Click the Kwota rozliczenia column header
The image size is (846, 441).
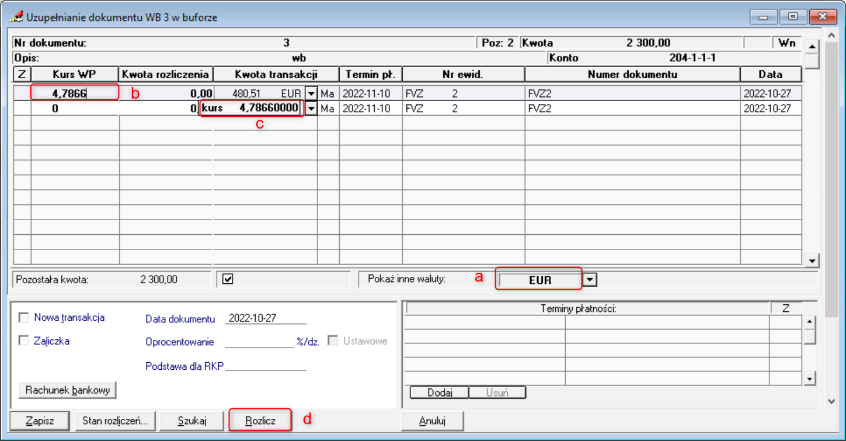pos(165,74)
